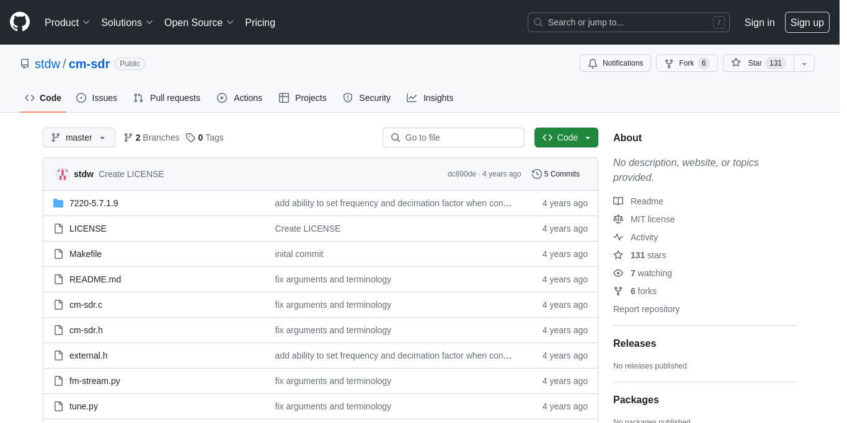Click the Sign up button
Viewport: 847px width, 423px height.
pyautogui.click(x=807, y=22)
